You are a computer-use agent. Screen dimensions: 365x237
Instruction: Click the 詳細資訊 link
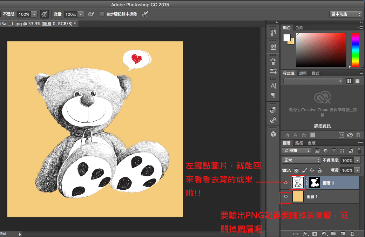pos(322,126)
